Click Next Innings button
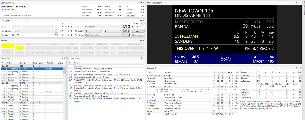Screen dimensions: 305x120 coord(138,35)
